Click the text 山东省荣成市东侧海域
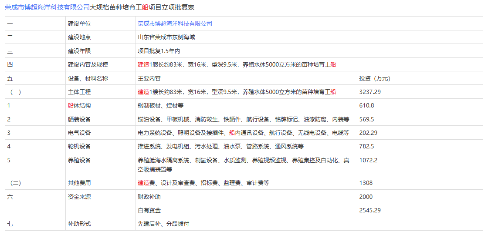 [x=166, y=37]
